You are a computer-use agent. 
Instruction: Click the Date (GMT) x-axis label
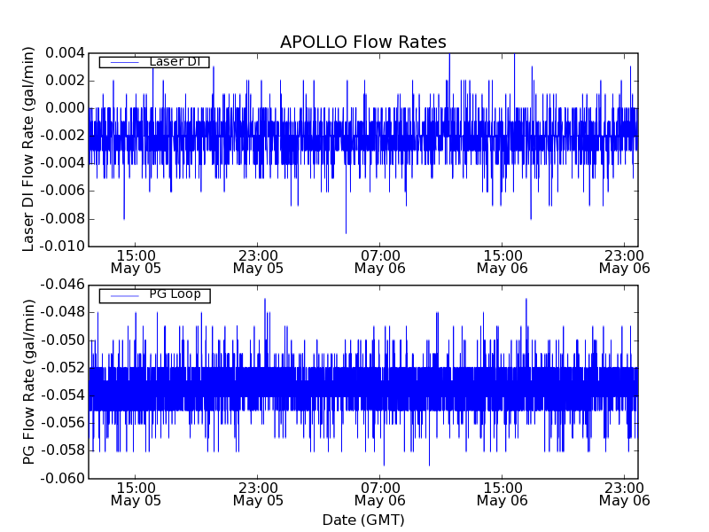(x=362, y=520)
